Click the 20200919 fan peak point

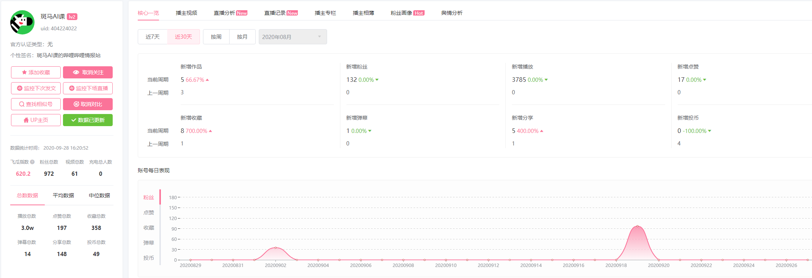(x=637, y=226)
